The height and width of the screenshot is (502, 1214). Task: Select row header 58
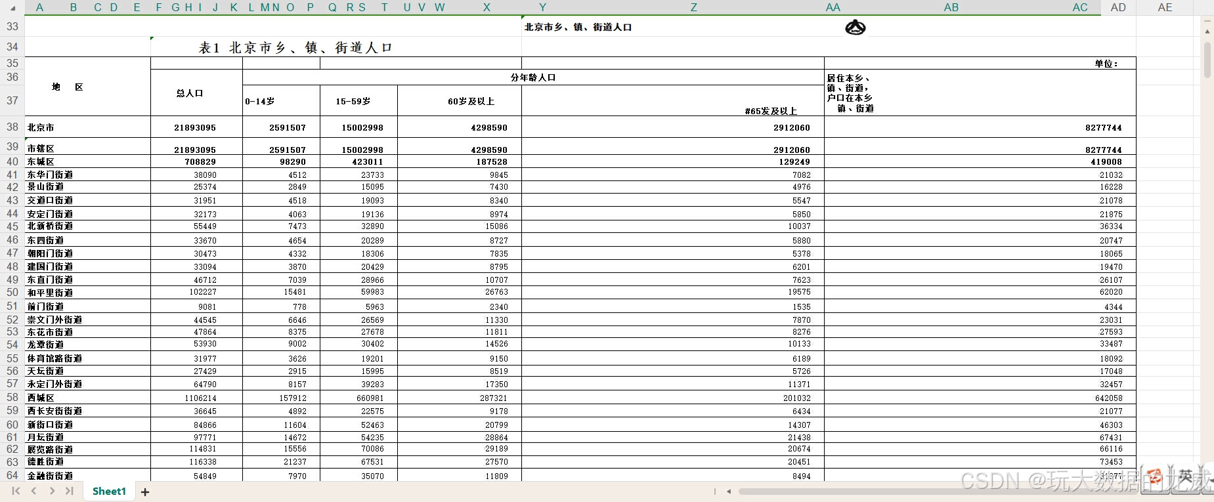tap(12, 397)
